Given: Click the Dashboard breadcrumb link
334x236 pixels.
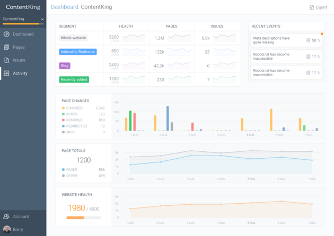Looking at the screenshot, I should pos(65,7).
